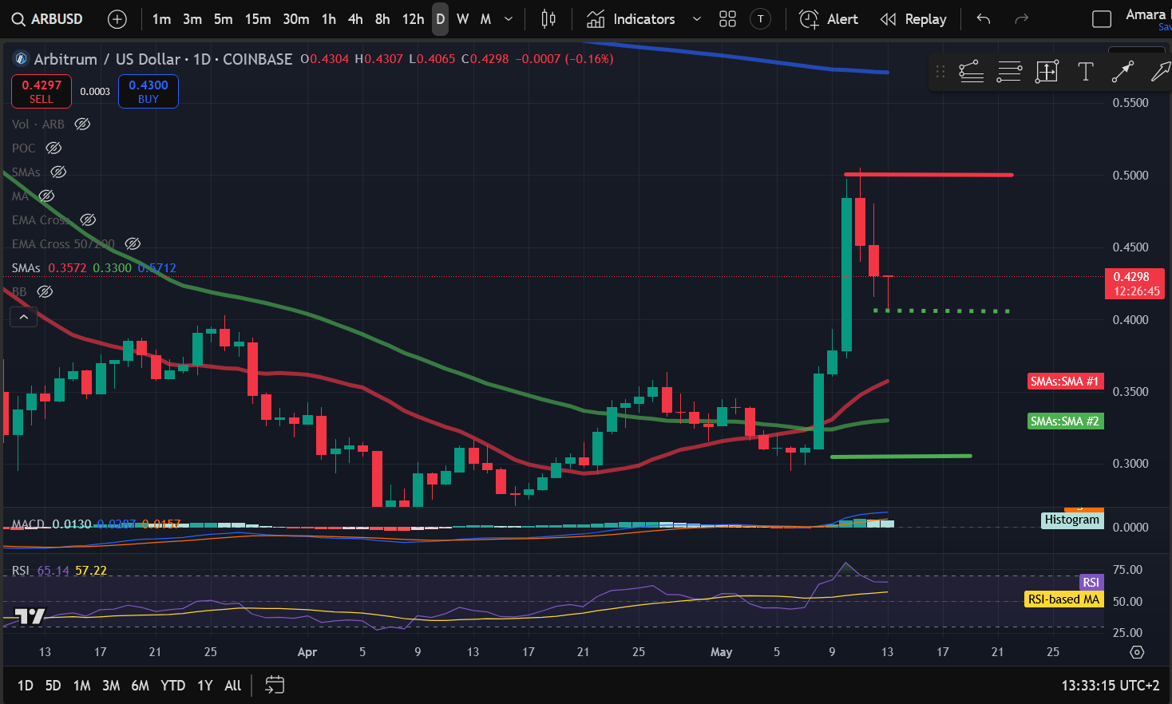Toggle visibility of the MA indicator
1172x704 pixels.
pos(46,196)
